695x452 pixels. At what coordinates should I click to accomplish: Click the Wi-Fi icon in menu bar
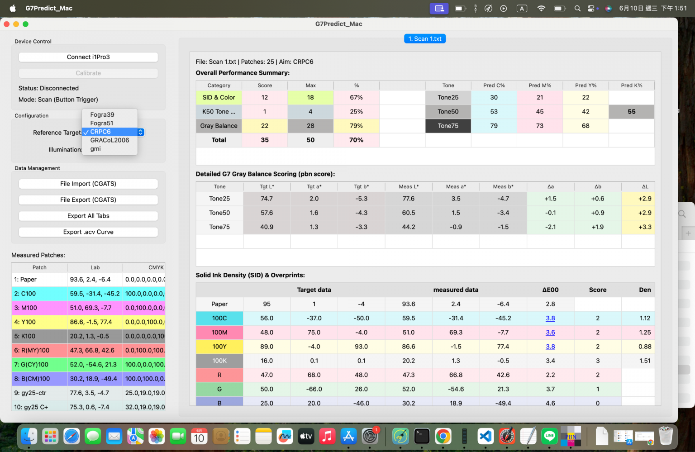coord(541,8)
